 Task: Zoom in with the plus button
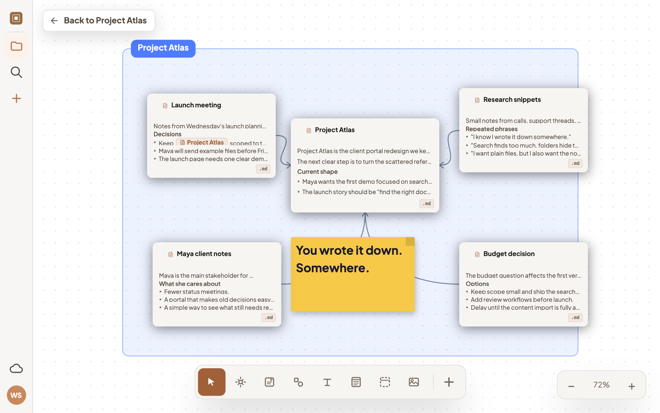tap(632, 386)
